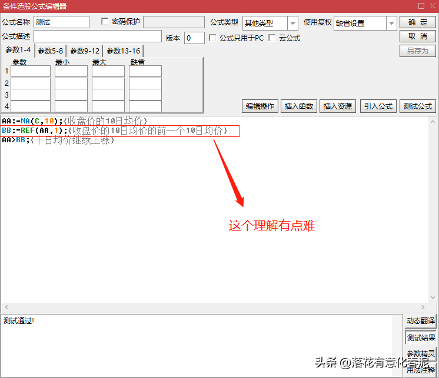The image size is (439, 378).
Task: Click row 1 最小 cell
Action: [71, 71]
